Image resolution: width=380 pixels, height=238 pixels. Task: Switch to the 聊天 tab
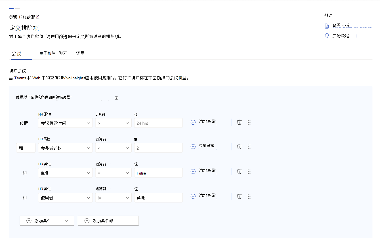[63, 53]
